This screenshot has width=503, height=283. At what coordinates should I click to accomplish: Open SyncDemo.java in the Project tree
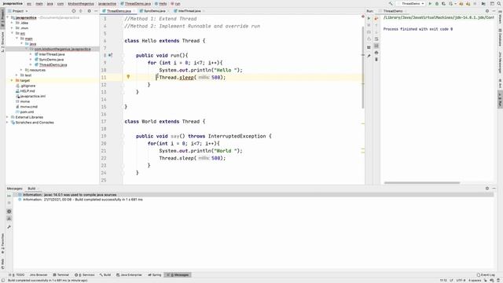click(x=51, y=60)
